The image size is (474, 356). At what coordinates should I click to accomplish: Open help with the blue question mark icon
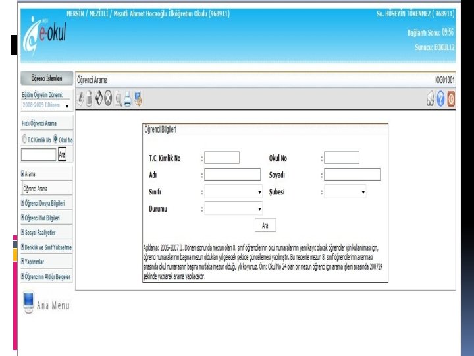click(440, 99)
